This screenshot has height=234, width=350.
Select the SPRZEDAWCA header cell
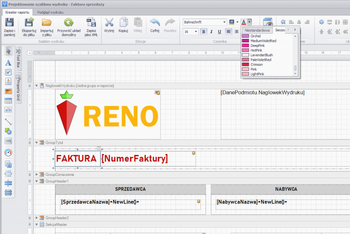(130, 189)
